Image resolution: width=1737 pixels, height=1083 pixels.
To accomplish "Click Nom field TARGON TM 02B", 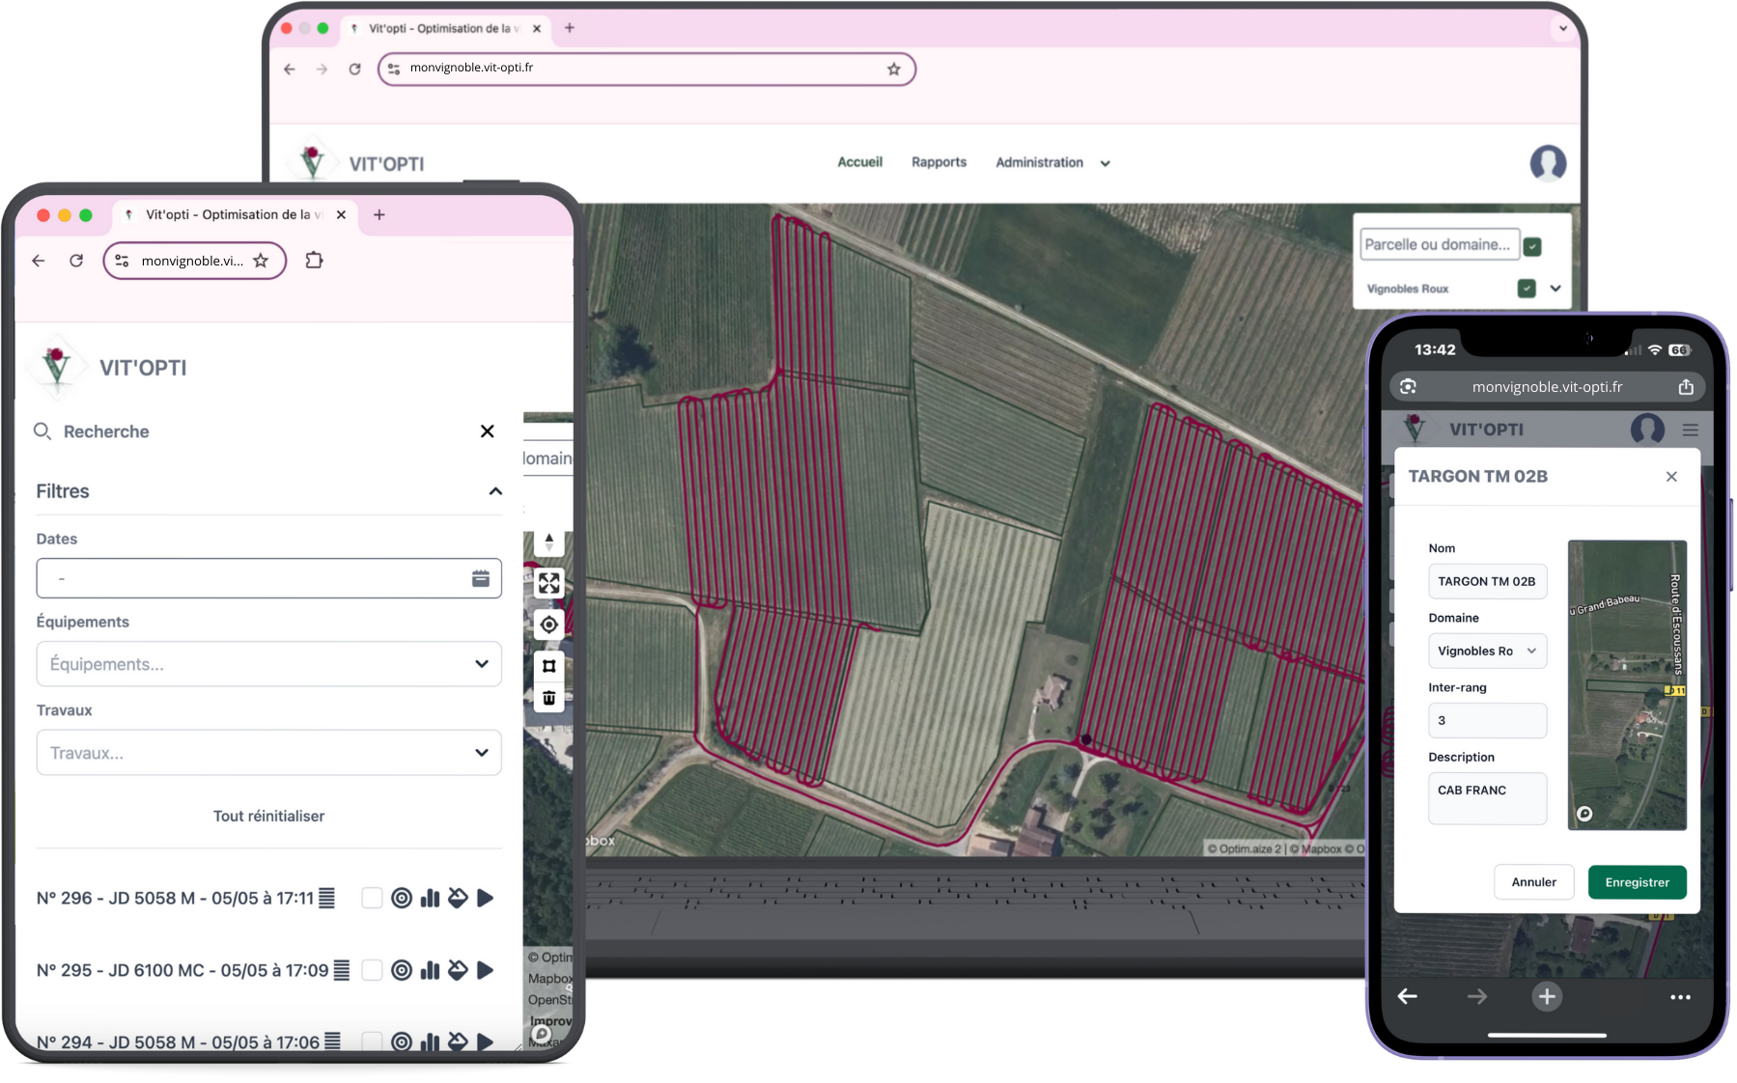I will 1487,581.
